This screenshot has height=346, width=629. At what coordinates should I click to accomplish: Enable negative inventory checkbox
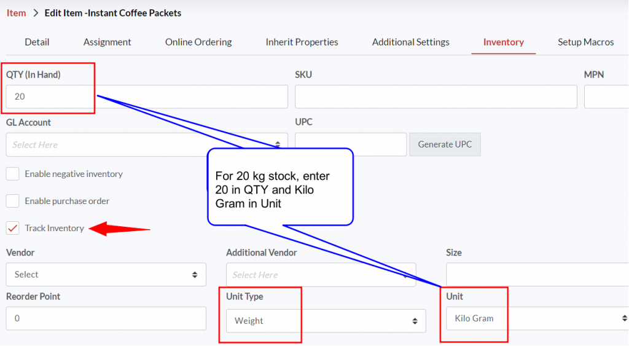click(12, 174)
